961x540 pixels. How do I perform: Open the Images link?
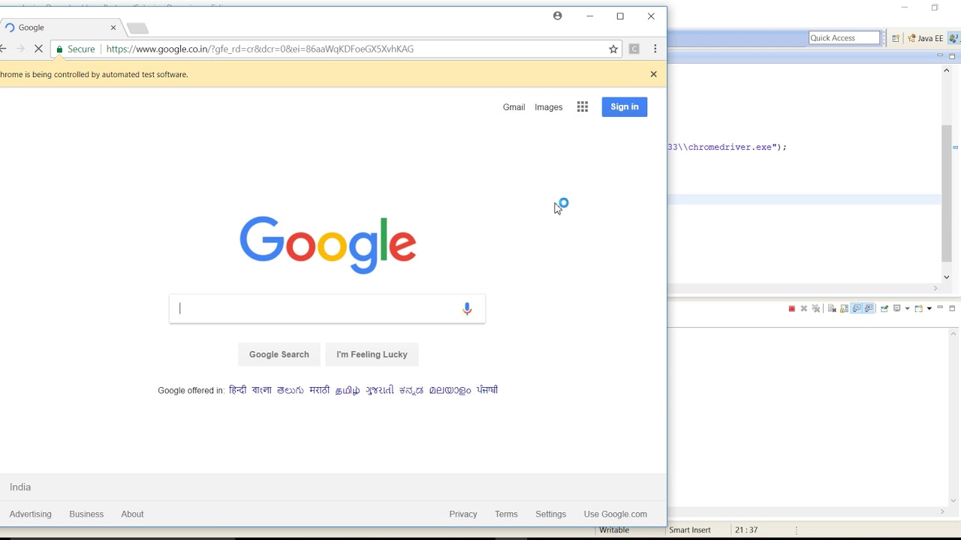click(x=549, y=107)
